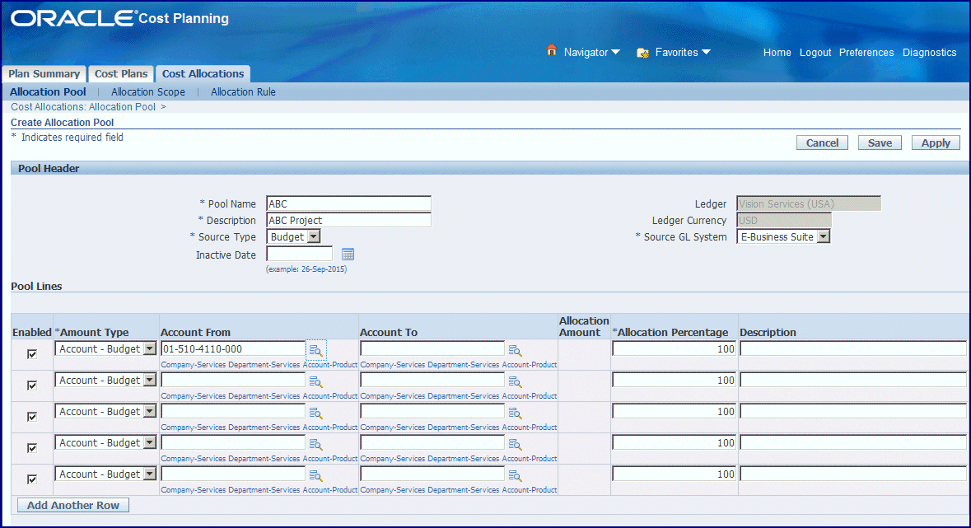The image size is (971, 528).
Task: Click third row Allocation Percentage field
Action: [x=675, y=412]
